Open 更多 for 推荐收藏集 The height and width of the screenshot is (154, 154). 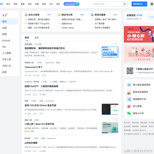click(116, 15)
